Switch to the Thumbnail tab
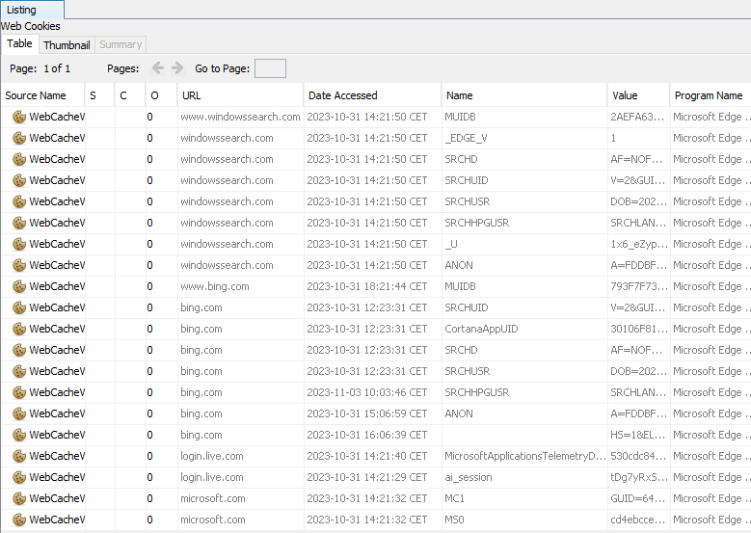Image resolution: width=751 pixels, height=533 pixels. tap(67, 45)
